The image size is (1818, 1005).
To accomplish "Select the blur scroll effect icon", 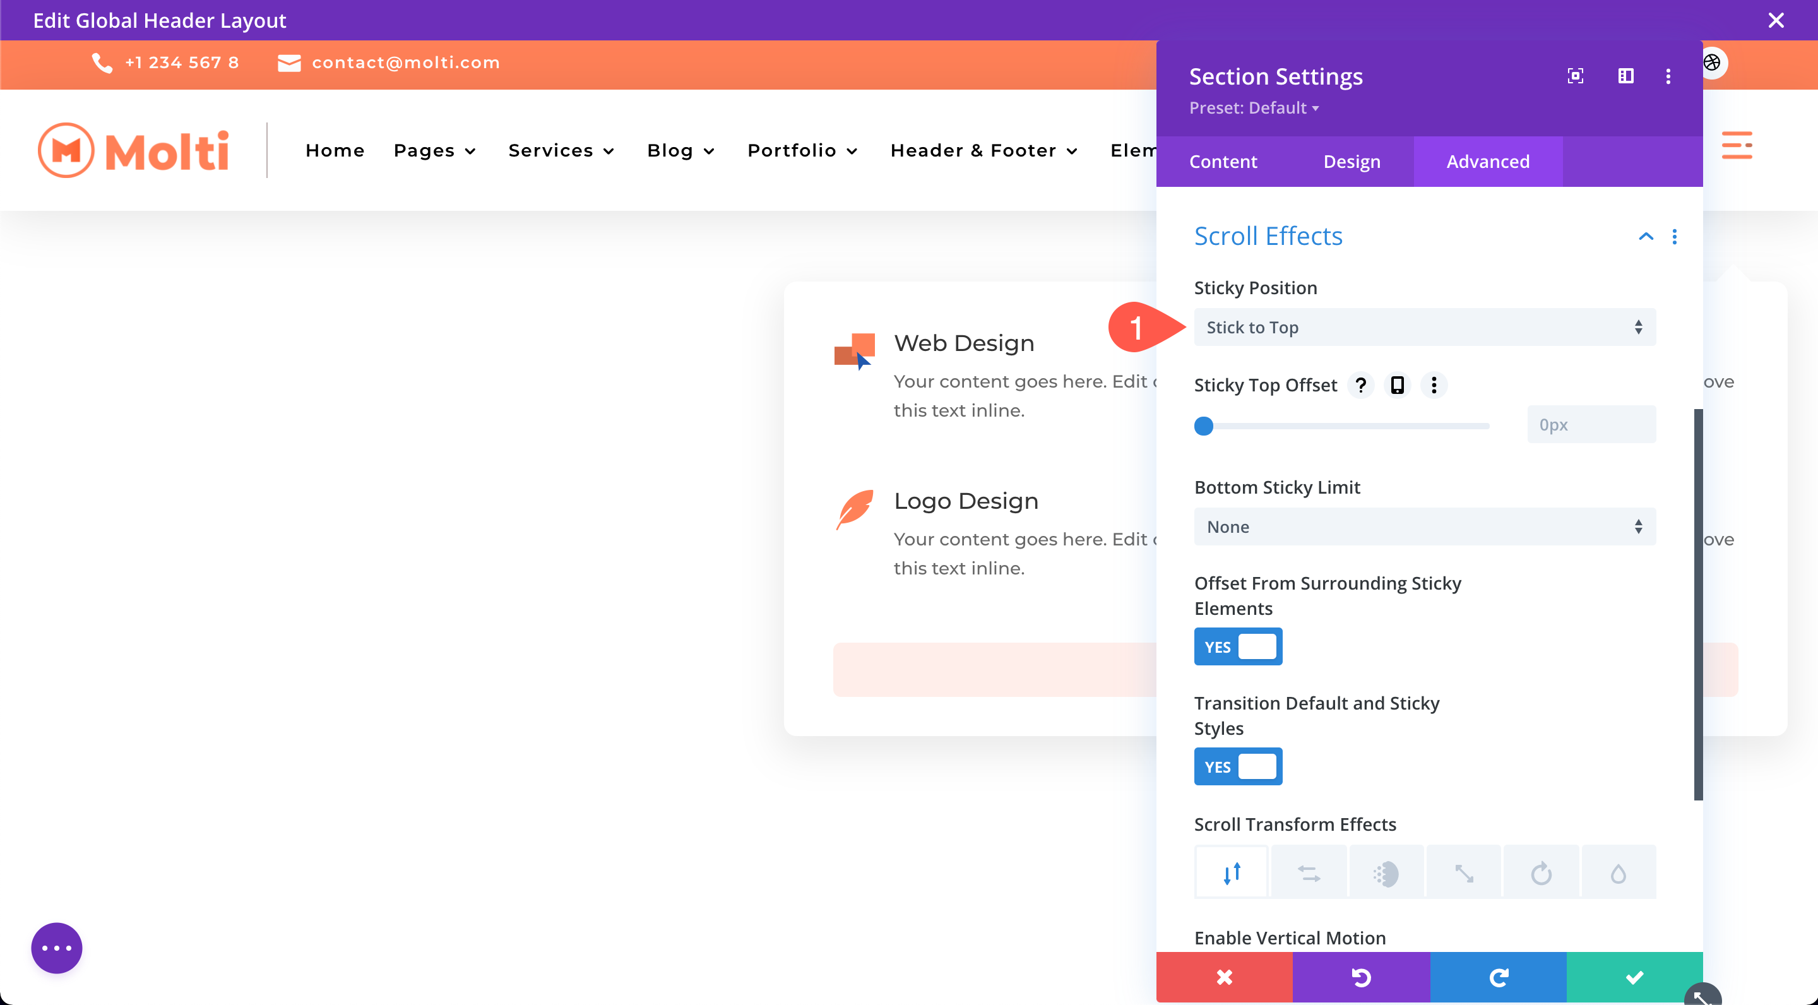I will (x=1619, y=873).
